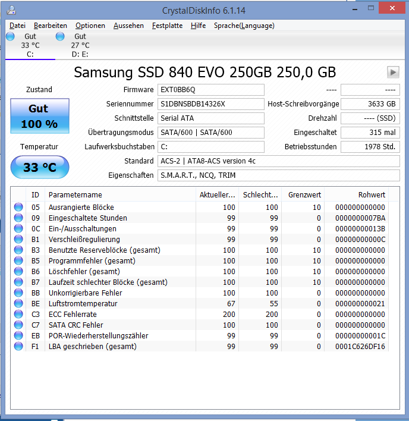Screen dimensions: 409x421
Task: Click the Seriennummer field S1DBNSBDB14326X
Action: tap(211, 104)
